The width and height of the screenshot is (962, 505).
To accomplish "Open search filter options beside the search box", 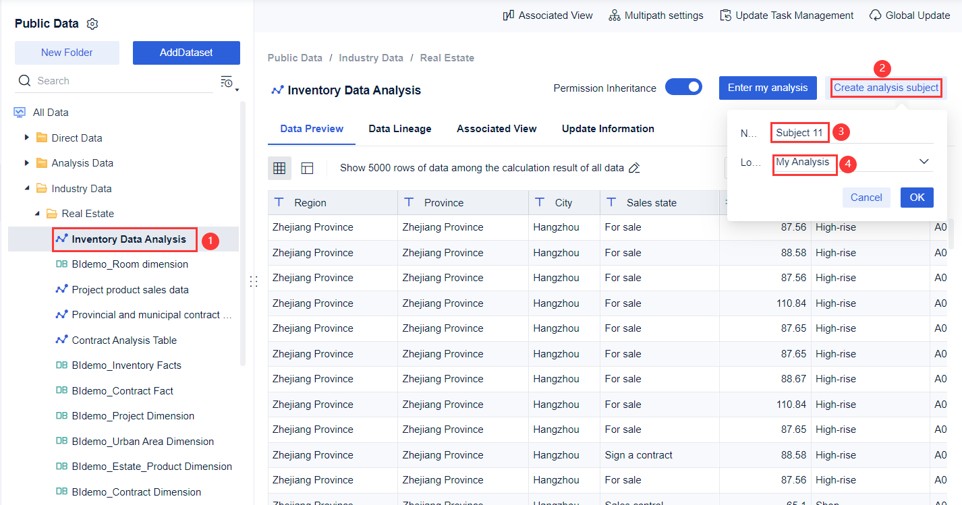I will click(228, 81).
